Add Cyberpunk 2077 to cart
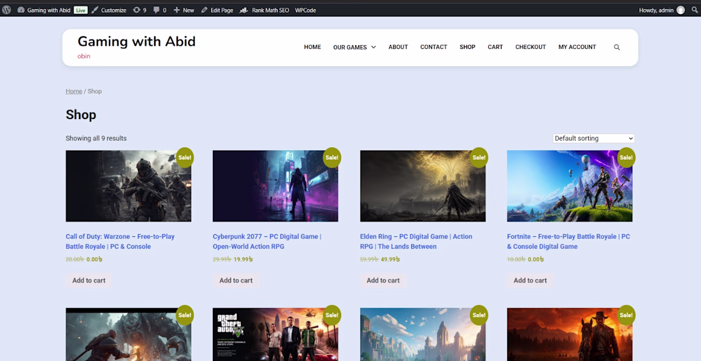Image resolution: width=701 pixels, height=361 pixels. [236, 281]
